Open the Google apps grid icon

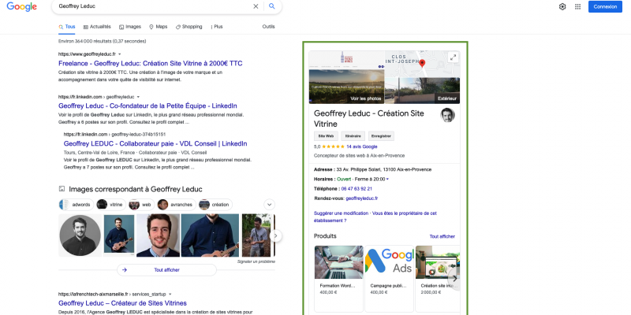[577, 6]
